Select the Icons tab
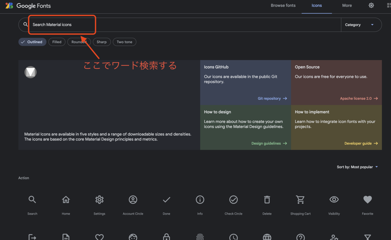Viewport: 391px width, 240px height. point(316,5)
